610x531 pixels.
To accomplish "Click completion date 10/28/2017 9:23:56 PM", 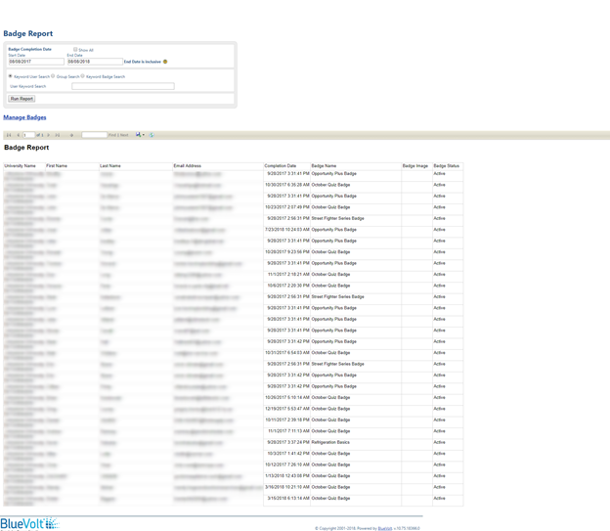I will pyautogui.click(x=287, y=252).
